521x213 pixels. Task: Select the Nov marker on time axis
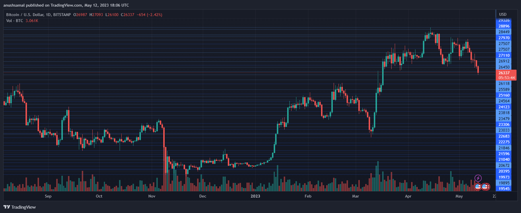[152, 196]
